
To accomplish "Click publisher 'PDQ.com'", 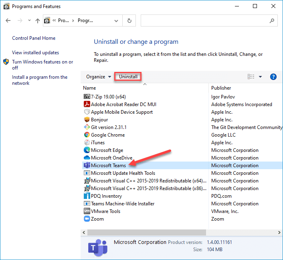I will point(221,196).
